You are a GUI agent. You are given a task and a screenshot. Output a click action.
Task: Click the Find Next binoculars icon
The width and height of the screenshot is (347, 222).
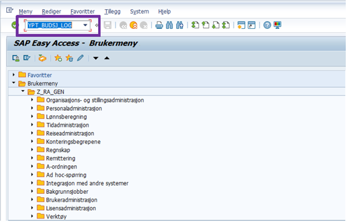tap(180, 25)
